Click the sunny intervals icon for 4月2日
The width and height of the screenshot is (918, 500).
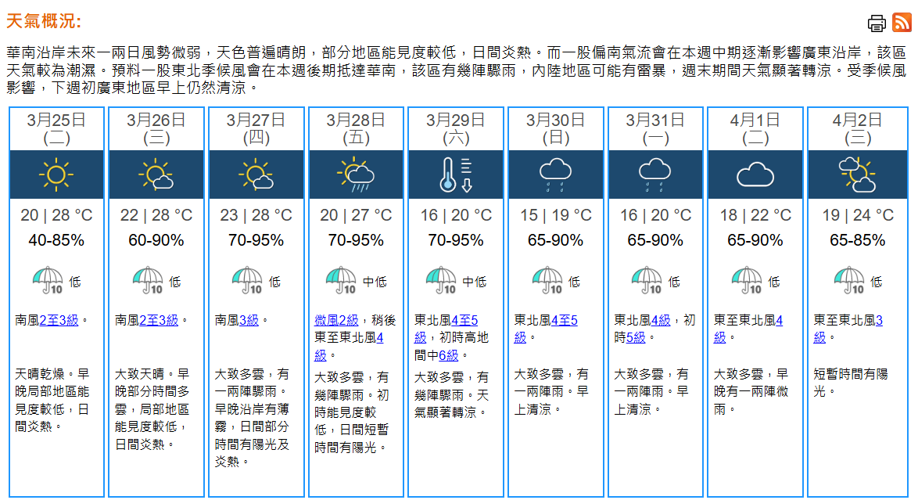[x=856, y=174]
